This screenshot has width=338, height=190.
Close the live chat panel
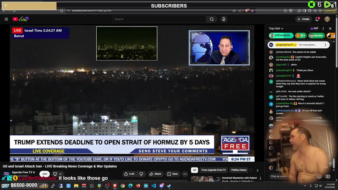click(x=330, y=28)
